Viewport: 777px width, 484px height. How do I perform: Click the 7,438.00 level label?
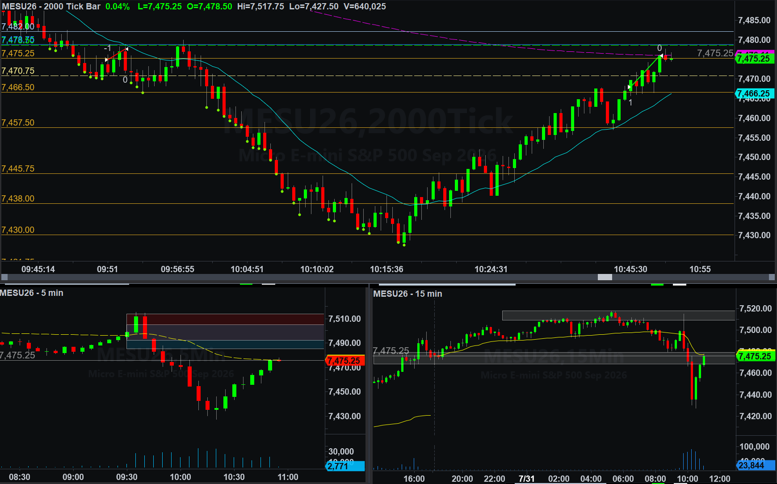click(x=18, y=199)
